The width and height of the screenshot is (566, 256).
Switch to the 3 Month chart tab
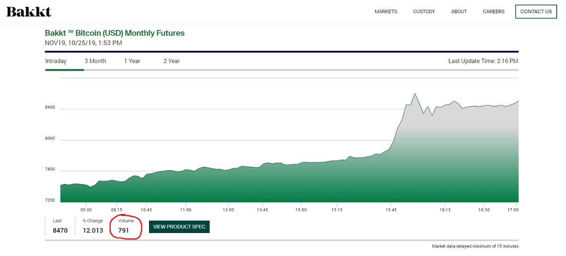click(96, 61)
